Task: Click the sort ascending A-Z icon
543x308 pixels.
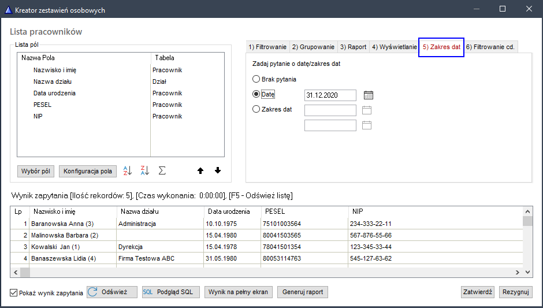Action: click(128, 171)
